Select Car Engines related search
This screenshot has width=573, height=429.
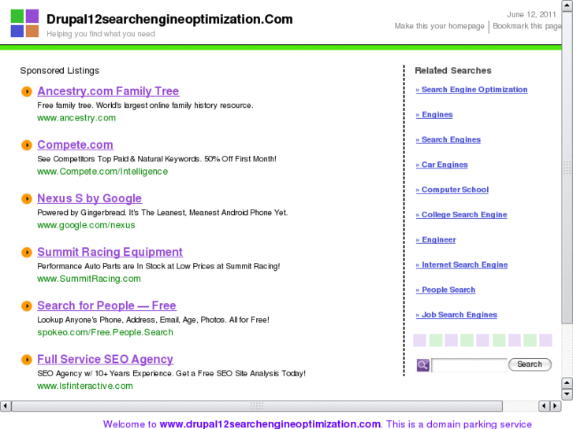pyautogui.click(x=442, y=165)
